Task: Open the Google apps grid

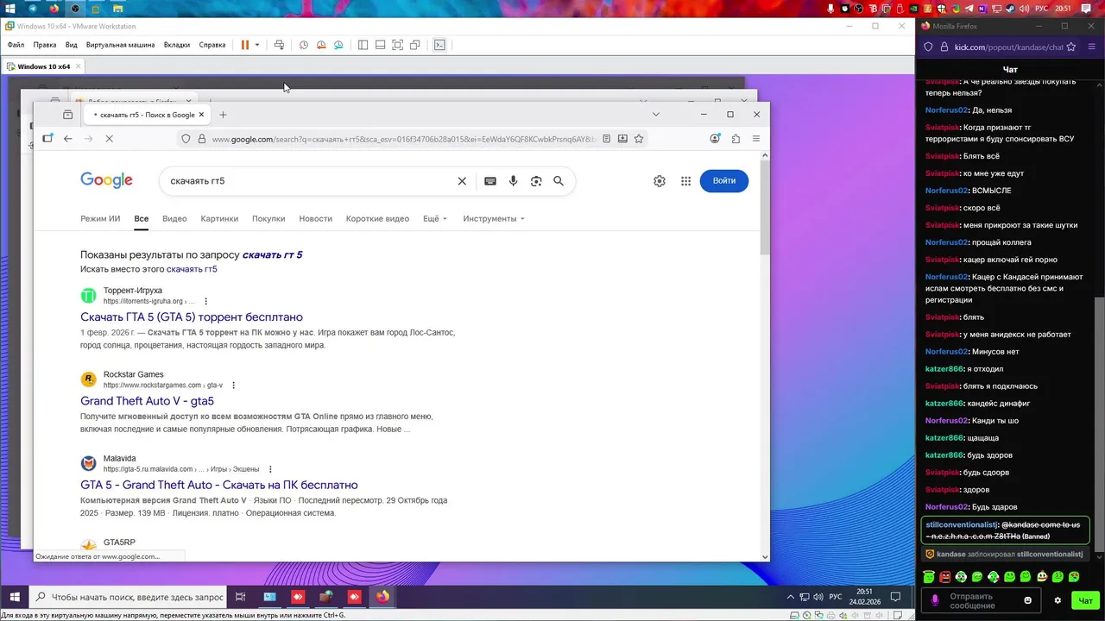Action: coord(685,181)
